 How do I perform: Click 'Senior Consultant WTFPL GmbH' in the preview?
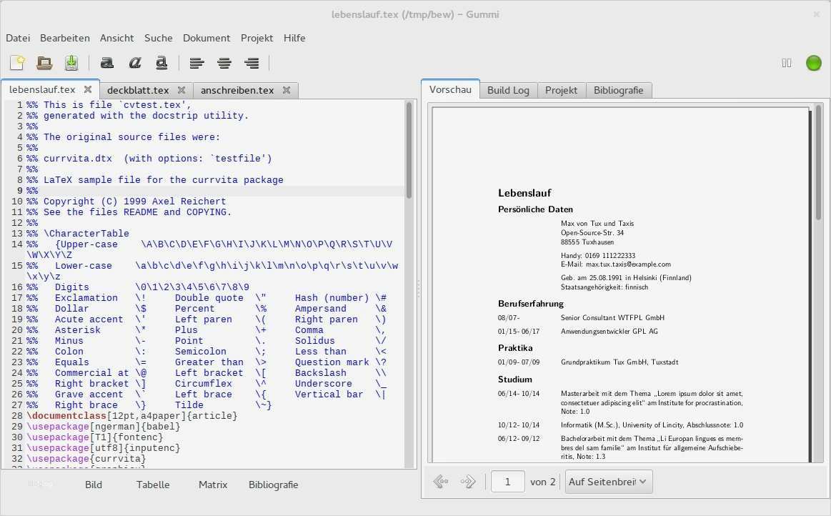tap(612, 317)
